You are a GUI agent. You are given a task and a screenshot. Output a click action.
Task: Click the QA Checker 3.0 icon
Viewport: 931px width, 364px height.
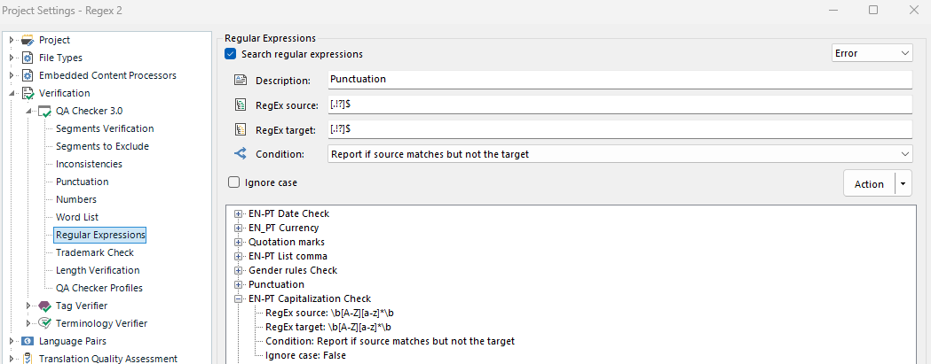[x=44, y=112]
